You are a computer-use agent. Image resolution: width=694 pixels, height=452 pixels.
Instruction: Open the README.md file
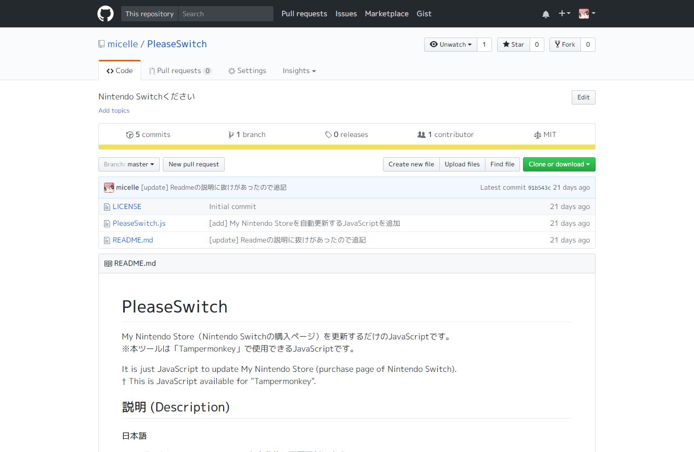(x=132, y=240)
